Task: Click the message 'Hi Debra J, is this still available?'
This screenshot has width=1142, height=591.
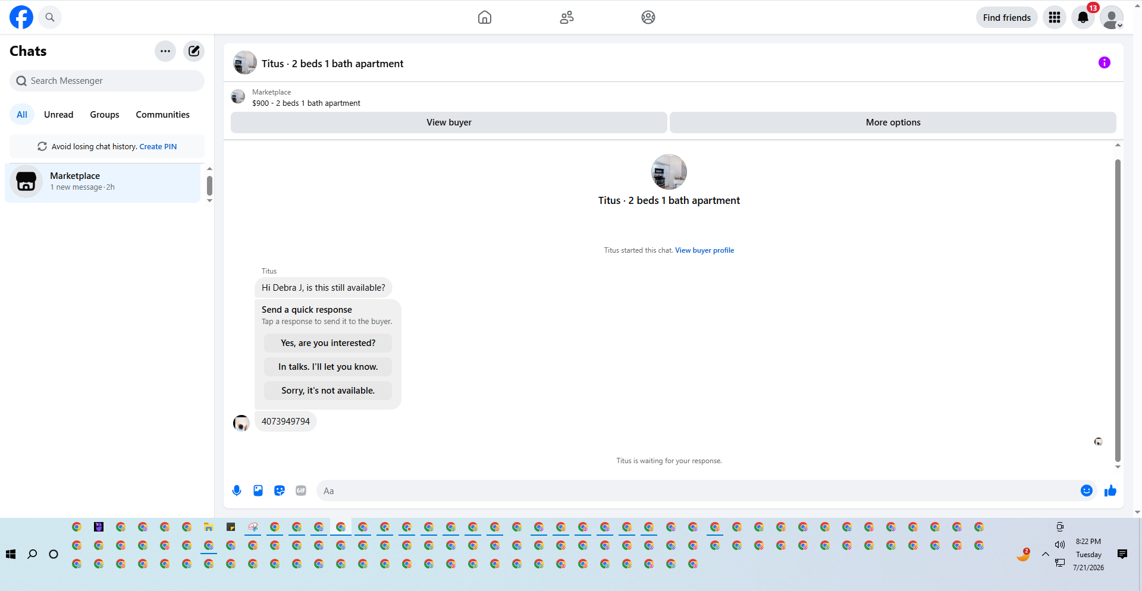Action: pos(324,288)
